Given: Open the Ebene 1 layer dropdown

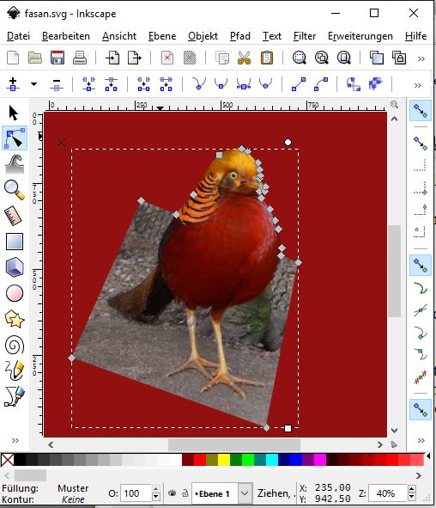Looking at the screenshot, I should [221, 493].
